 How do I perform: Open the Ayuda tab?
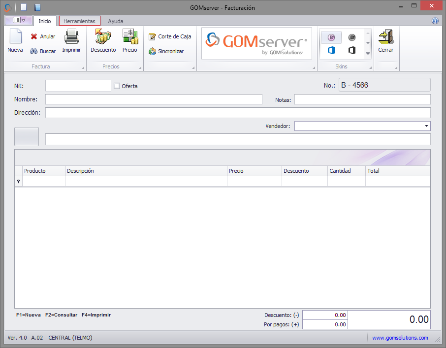click(116, 21)
